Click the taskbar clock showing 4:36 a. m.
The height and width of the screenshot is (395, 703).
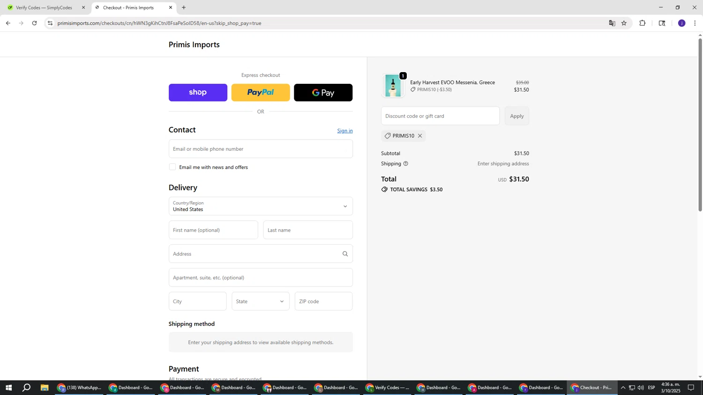671,388
